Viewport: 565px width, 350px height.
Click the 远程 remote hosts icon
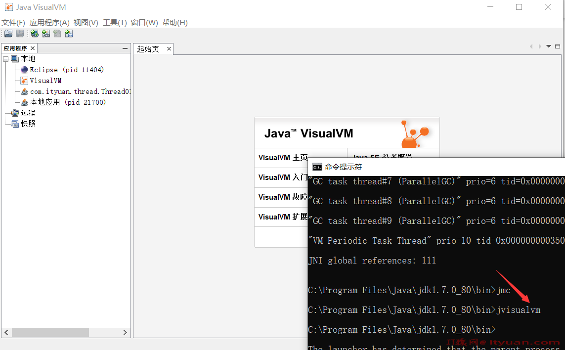click(15, 113)
